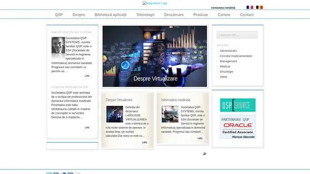Click LIRE in Despre Virtualizare card
This screenshot has width=310, height=174.
144,142
